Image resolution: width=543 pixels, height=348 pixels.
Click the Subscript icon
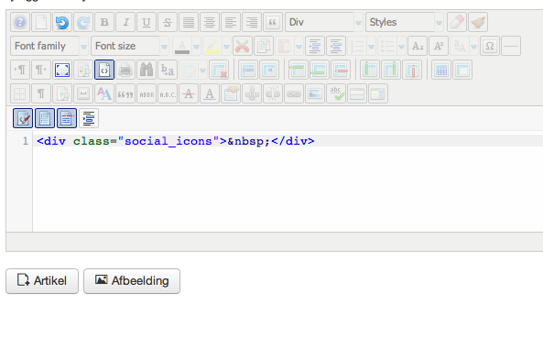click(418, 46)
